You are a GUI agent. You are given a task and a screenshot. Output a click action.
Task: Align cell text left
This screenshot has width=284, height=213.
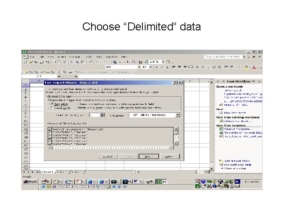(x=174, y=67)
